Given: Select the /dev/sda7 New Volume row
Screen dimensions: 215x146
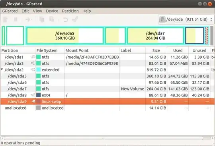Looking at the screenshot, I should pos(105,89).
